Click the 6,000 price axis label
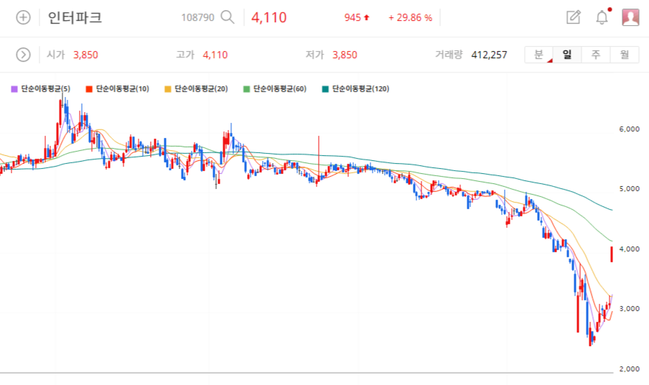This screenshot has width=649, height=385. (x=629, y=129)
